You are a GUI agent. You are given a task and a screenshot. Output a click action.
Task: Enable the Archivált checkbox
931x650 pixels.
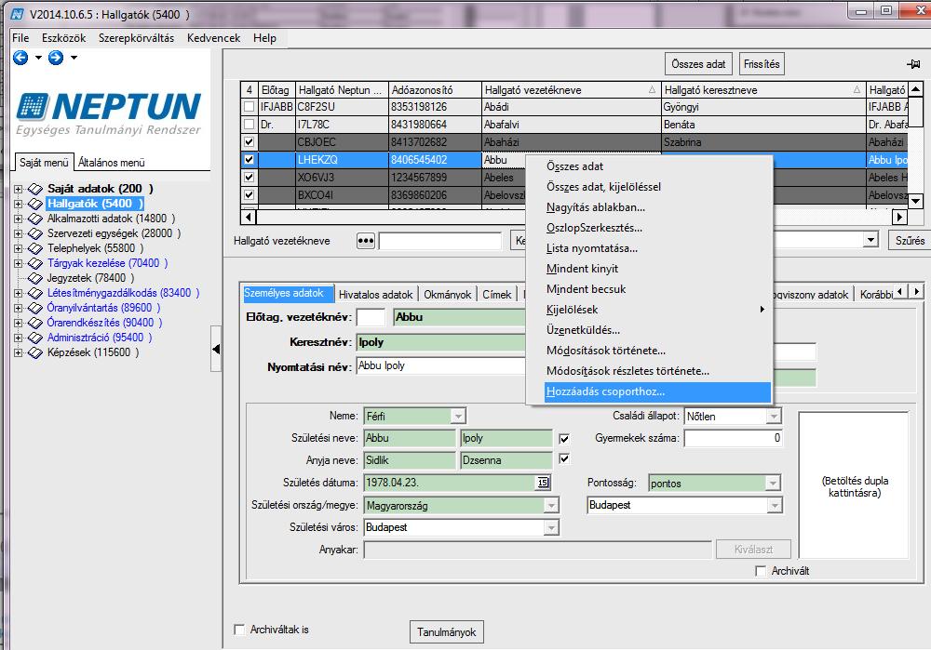[x=761, y=571]
